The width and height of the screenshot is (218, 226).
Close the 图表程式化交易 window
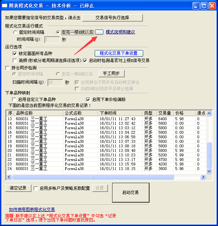[x=212, y=6]
